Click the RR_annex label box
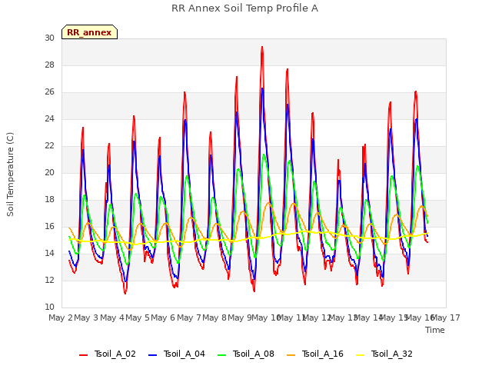The image size is (492, 369). pyautogui.click(x=89, y=32)
